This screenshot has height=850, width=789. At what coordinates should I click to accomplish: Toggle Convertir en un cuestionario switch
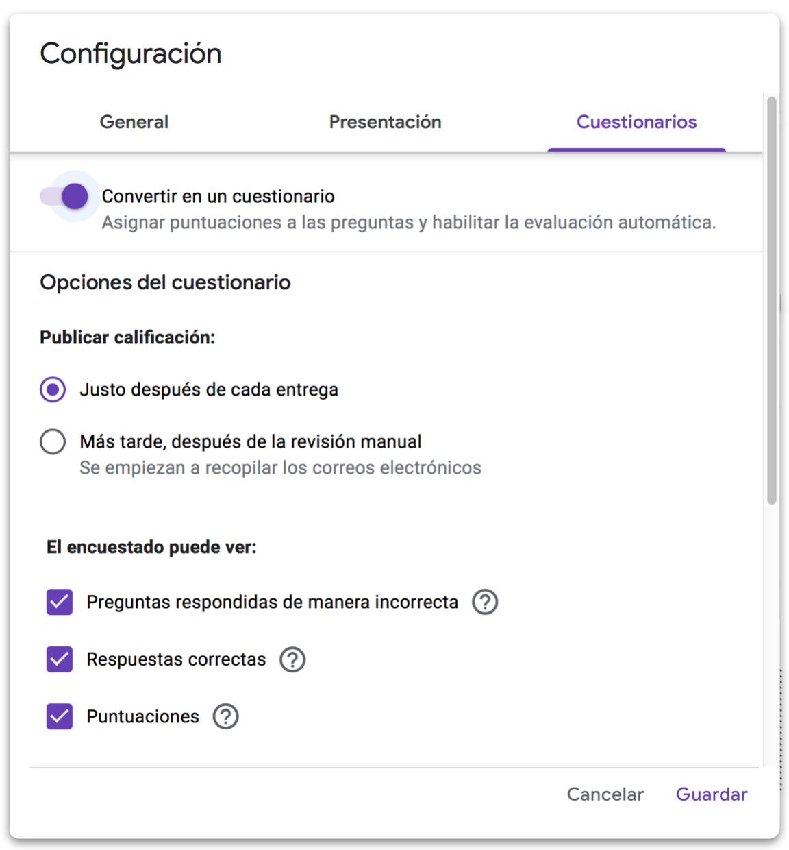(x=65, y=197)
